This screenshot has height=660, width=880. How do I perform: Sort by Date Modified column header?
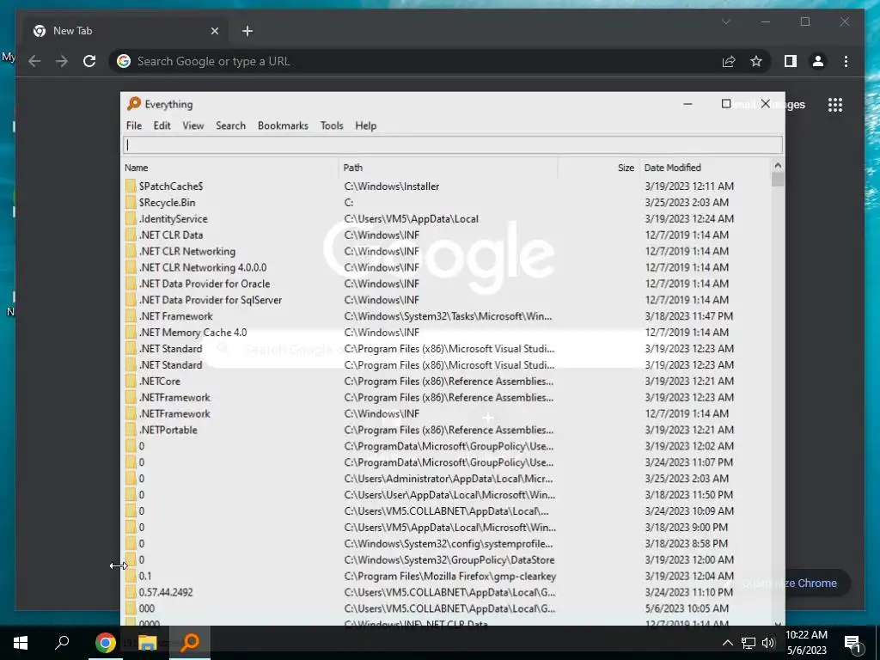[705, 168]
